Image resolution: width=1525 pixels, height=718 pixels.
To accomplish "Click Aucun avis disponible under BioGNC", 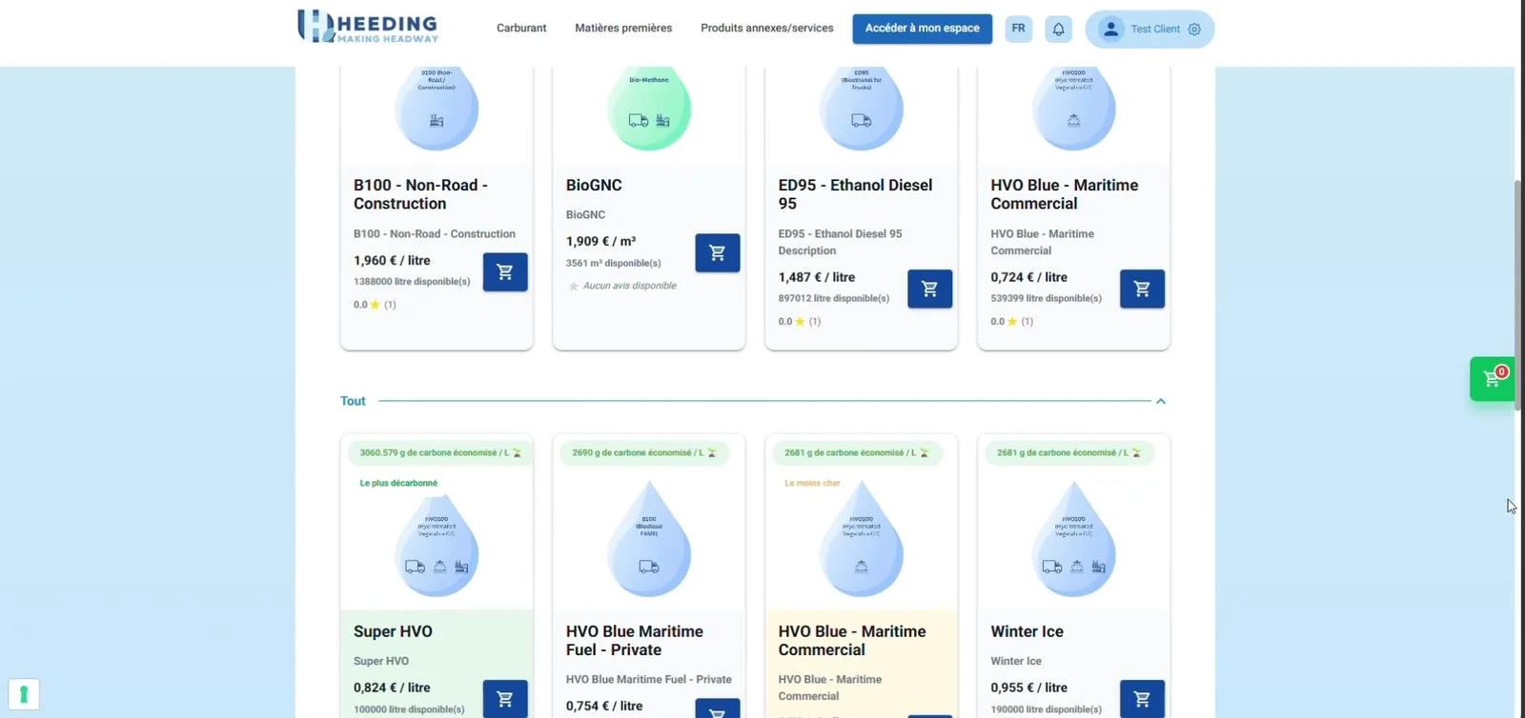I will click(x=622, y=286).
